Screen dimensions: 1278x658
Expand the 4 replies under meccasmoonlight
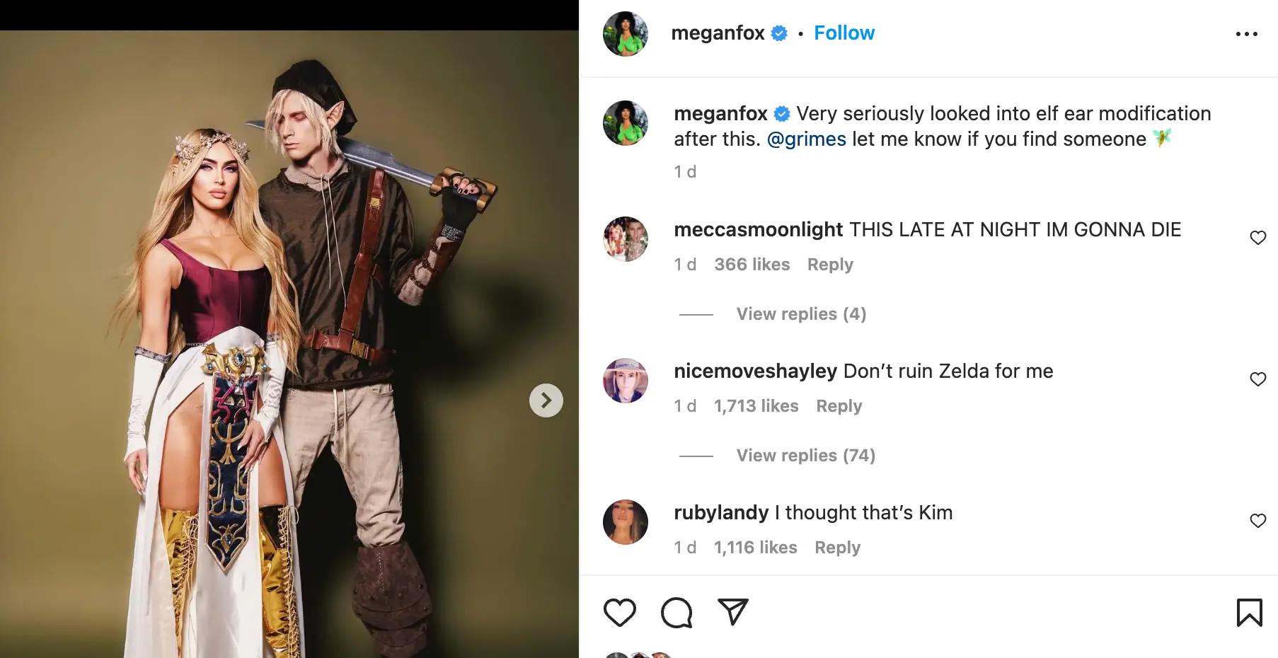coord(801,314)
